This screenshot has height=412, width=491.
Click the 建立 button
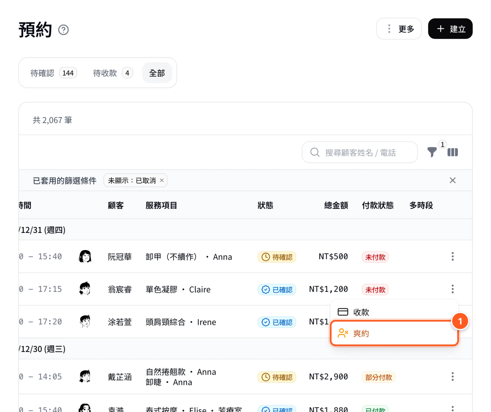point(450,29)
